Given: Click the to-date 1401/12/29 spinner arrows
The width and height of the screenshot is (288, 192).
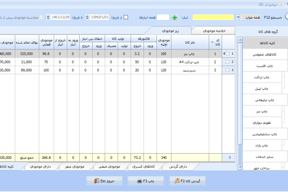Looking at the screenshot, I should click(48, 17).
